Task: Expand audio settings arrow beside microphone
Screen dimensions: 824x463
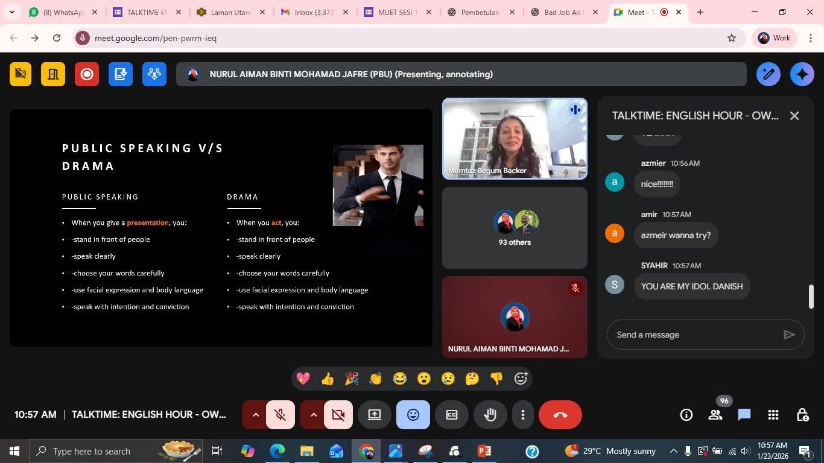Action: (255, 415)
